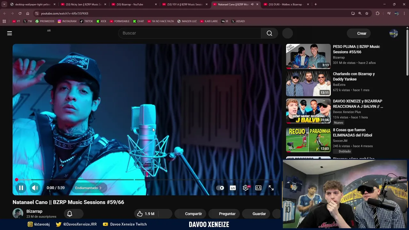
Task: Open 8 Cosas que fueron ELIMINADAS del Fútbol
Action: (352, 133)
